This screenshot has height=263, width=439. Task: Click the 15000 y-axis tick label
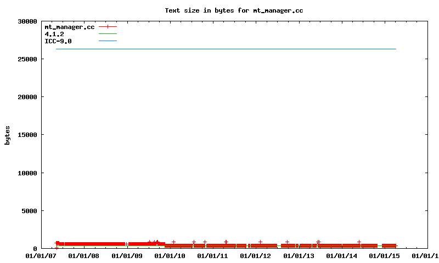tap(27, 135)
